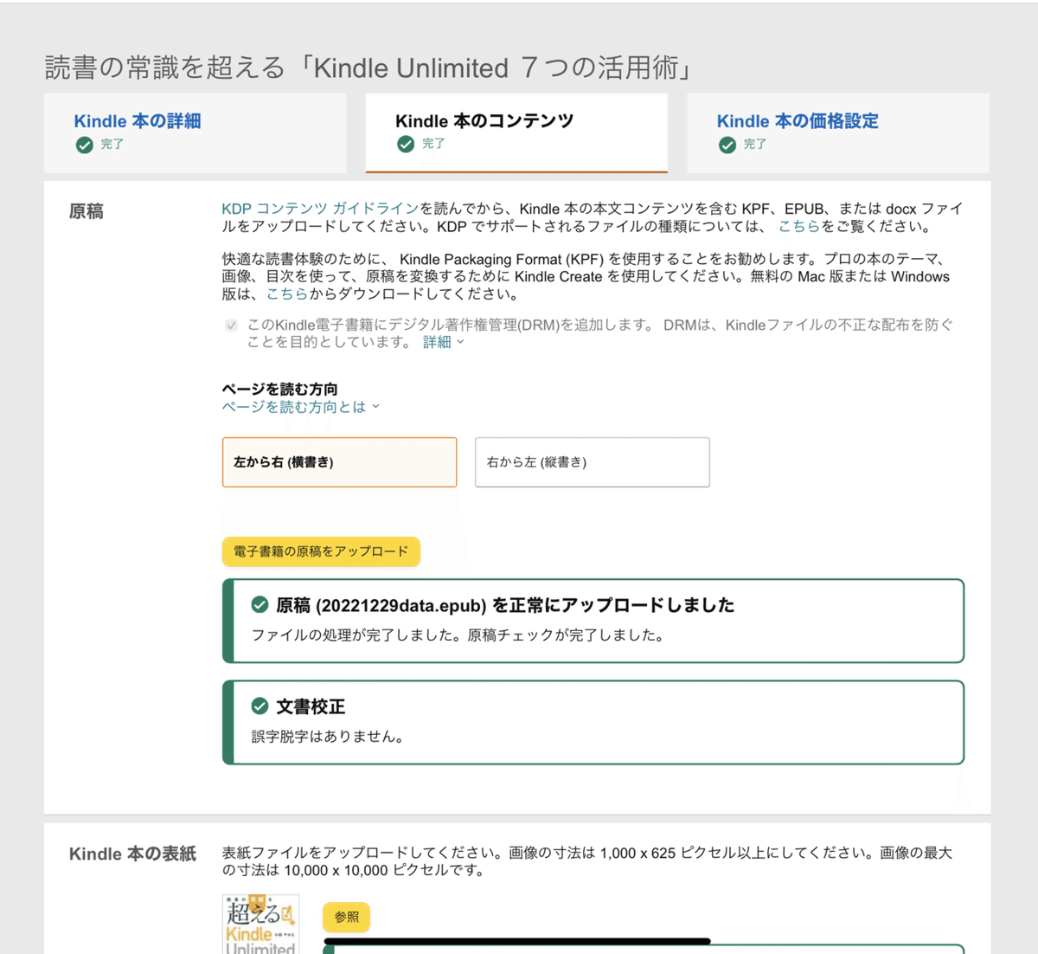Select 右から左 (縦書き) reading direction
The image size is (1038, 954).
[x=593, y=462]
